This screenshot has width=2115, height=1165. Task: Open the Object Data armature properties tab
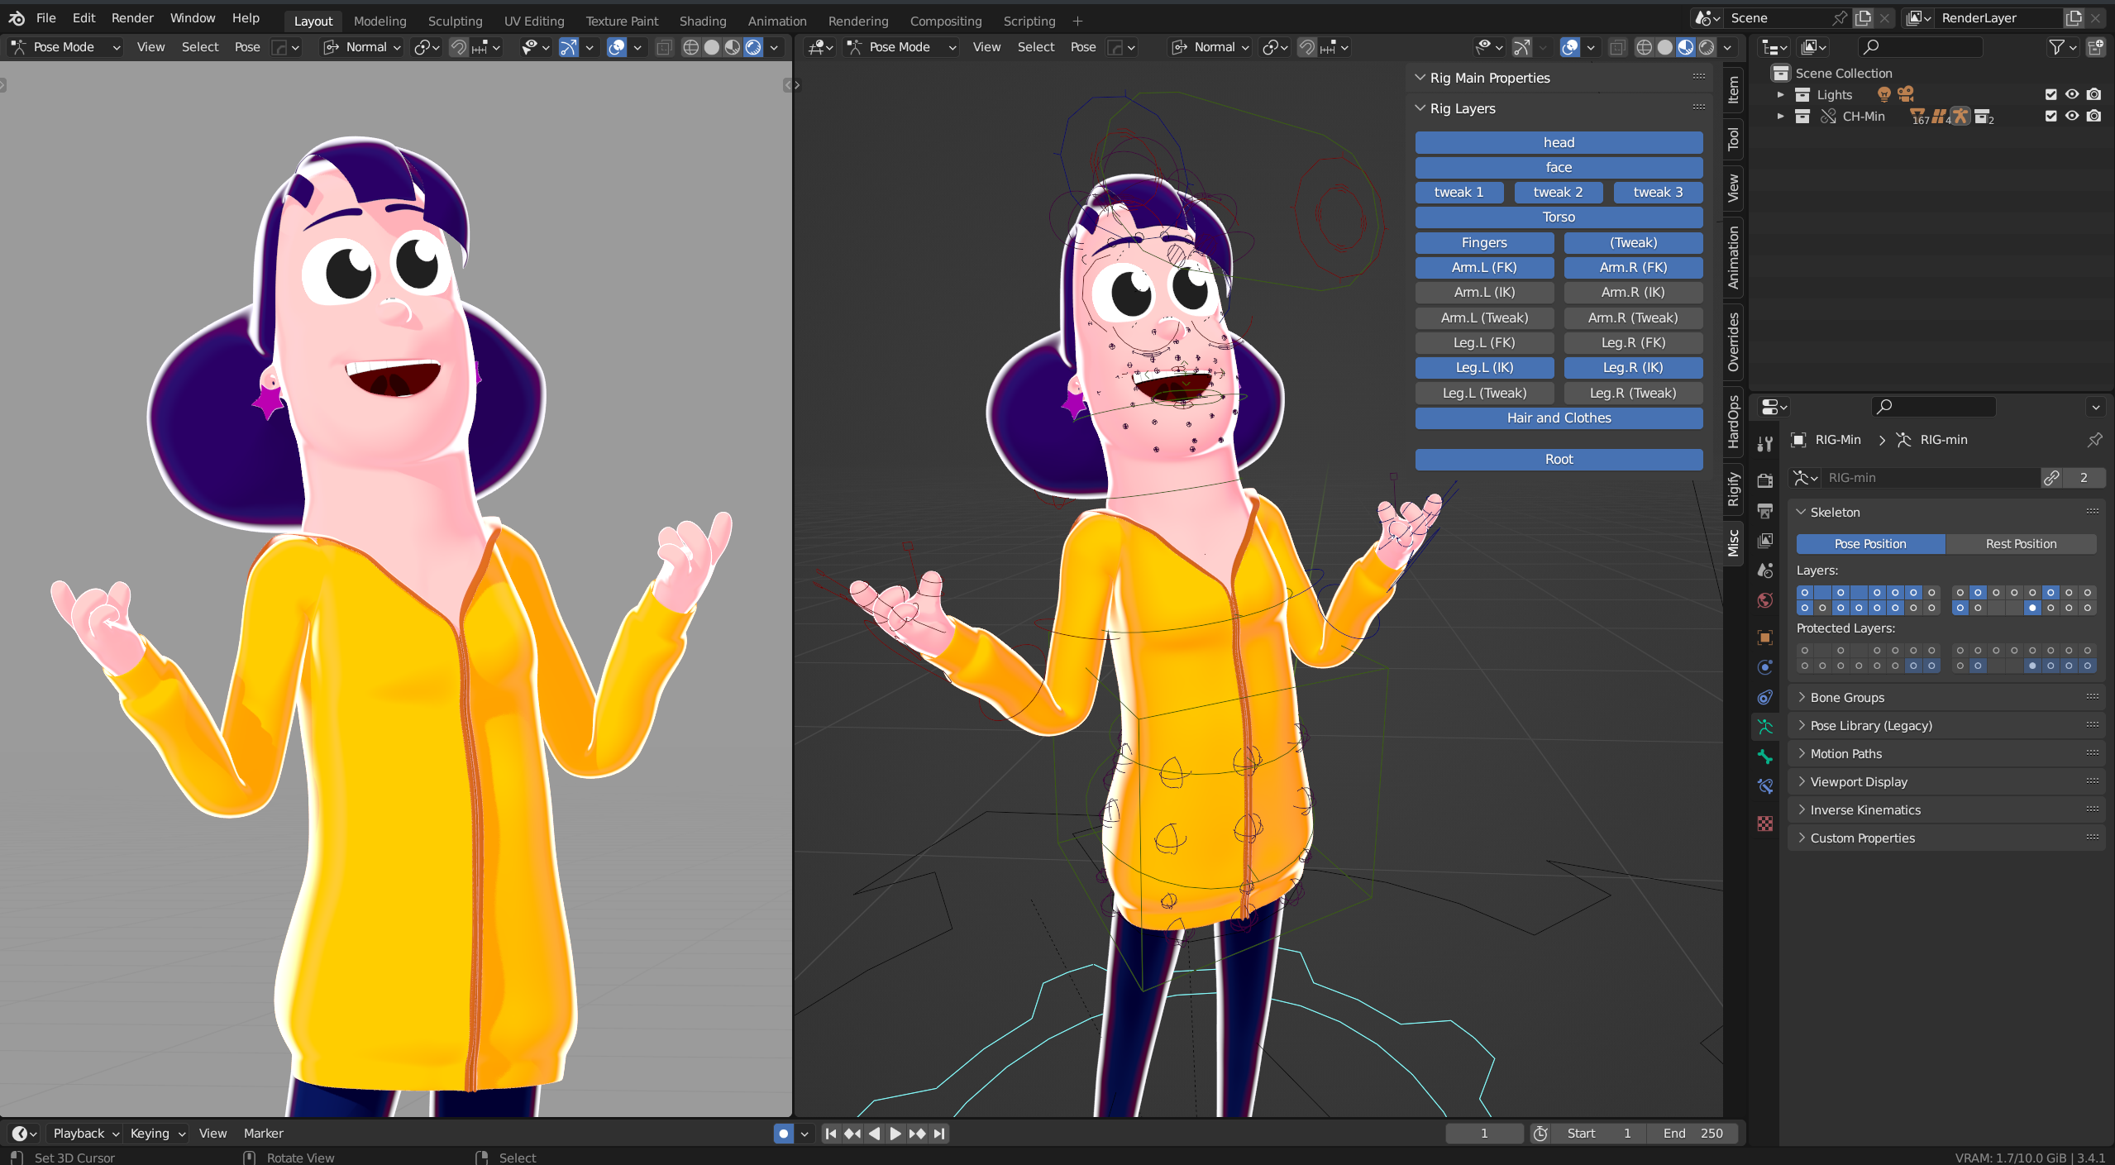(1764, 727)
